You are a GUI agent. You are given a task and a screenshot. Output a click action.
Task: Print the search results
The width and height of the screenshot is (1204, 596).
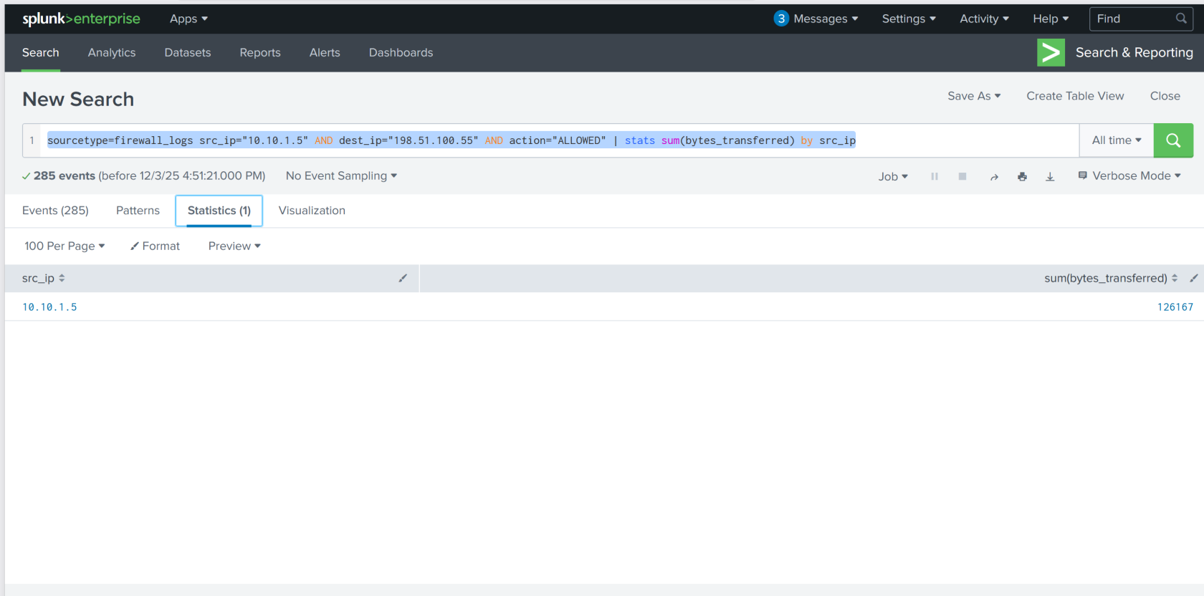[1022, 176]
